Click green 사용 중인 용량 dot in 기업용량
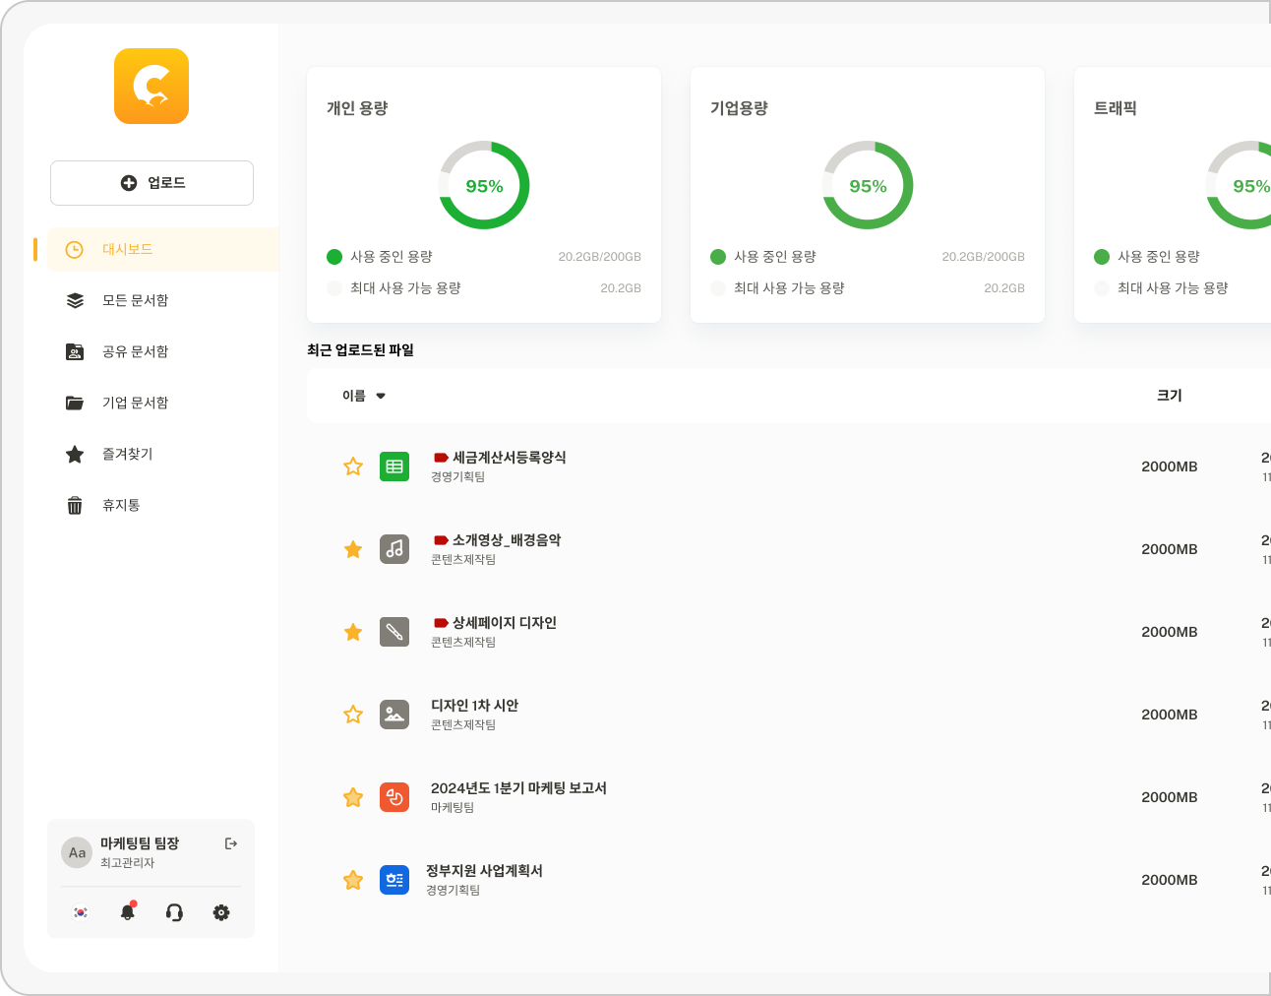 click(718, 257)
